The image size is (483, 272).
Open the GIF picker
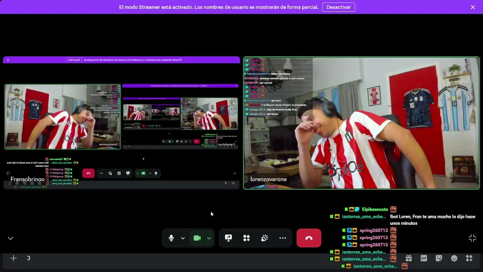click(424, 258)
